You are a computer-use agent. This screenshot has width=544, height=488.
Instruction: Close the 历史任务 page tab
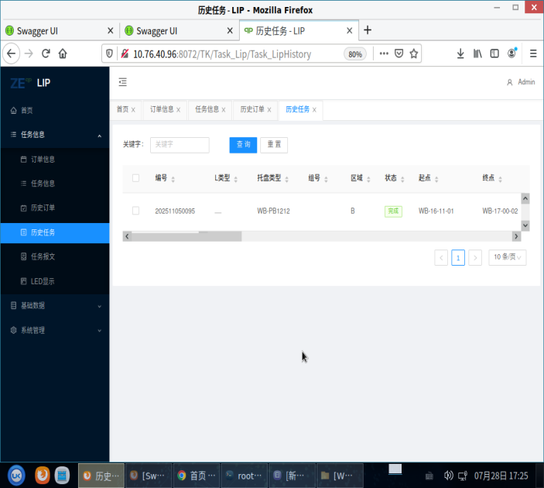click(x=314, y=110)
